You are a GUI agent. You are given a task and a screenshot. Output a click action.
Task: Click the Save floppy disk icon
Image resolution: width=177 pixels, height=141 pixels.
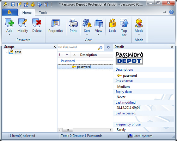coord(13,4)
